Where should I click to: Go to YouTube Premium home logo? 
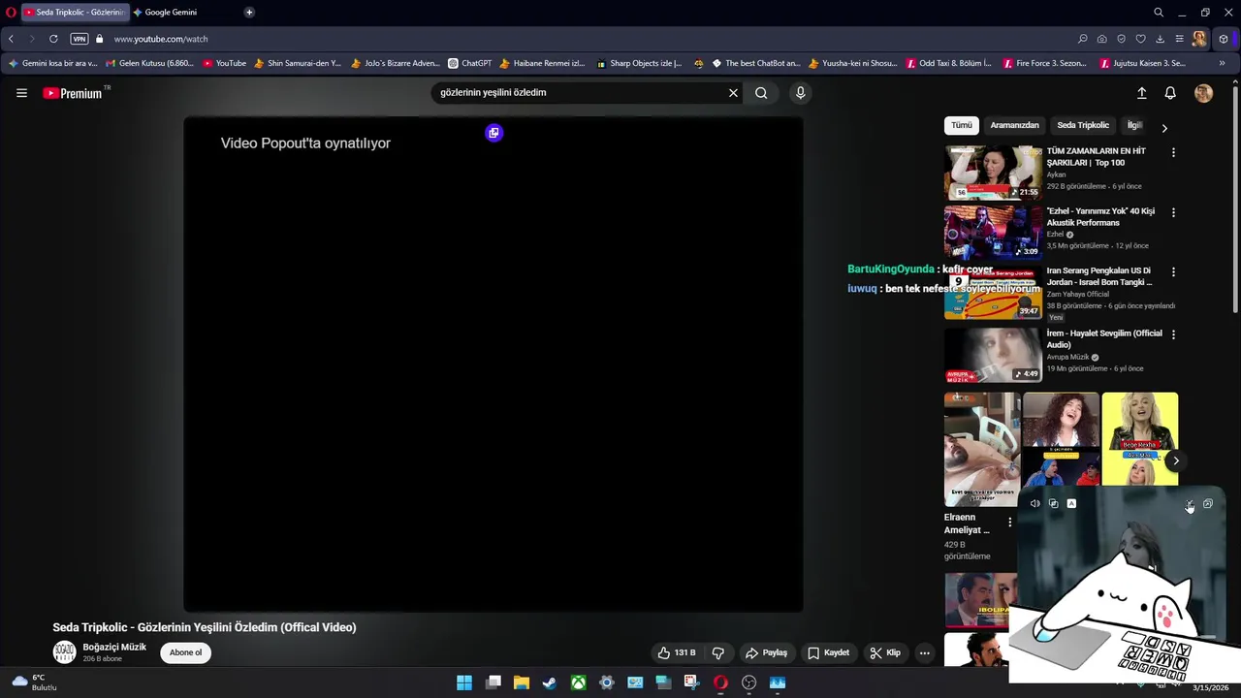75,93
